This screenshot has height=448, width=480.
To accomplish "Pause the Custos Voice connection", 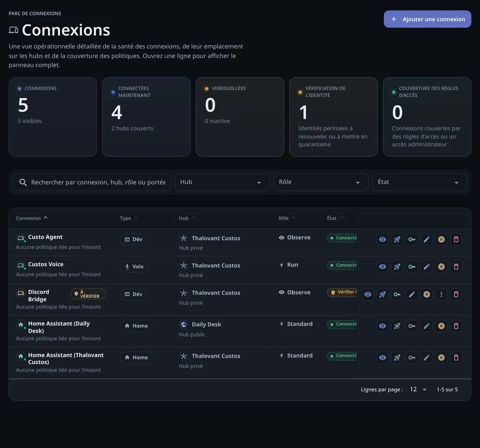I will (x=441, y=267).
